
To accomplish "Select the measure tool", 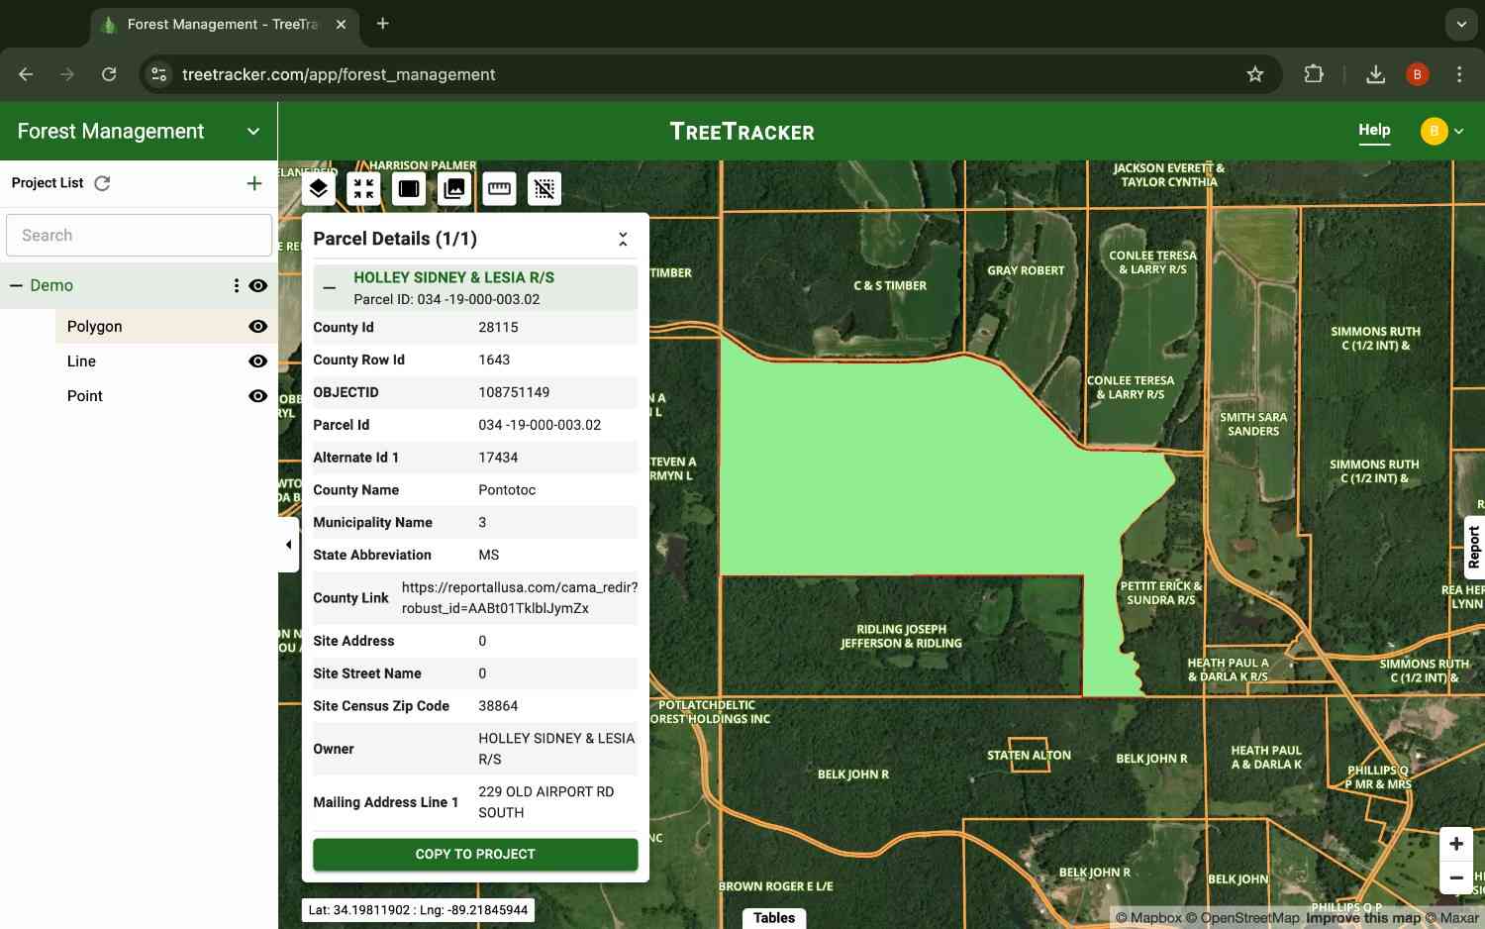I will pyautogui.click(x=499, y=188).
